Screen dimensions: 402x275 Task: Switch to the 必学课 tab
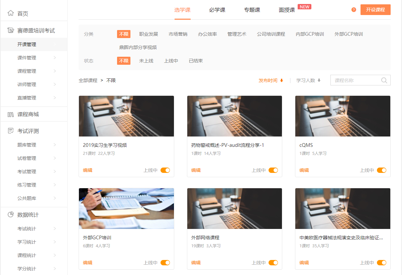217,10
